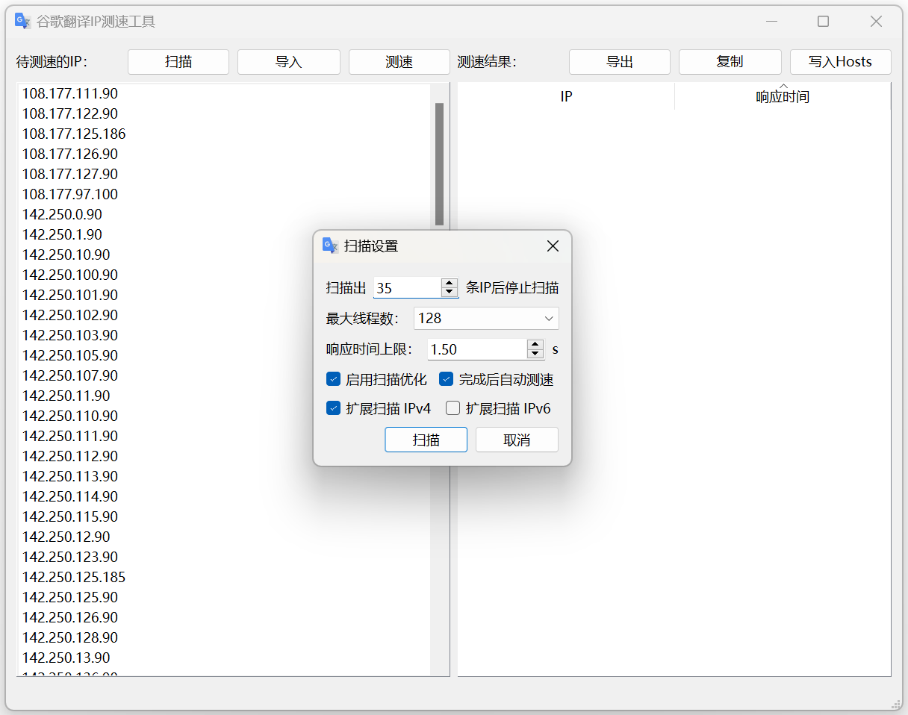Viewport: 908px width, 715px height.
Task: Select IP 108.177.127.90 in the list
Action: point(70,174)
